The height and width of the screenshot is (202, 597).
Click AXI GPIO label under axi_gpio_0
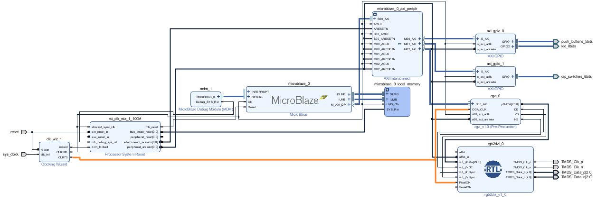(x=495, y=55)
